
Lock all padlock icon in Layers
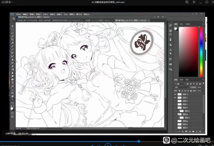click(x=191, y=91)
